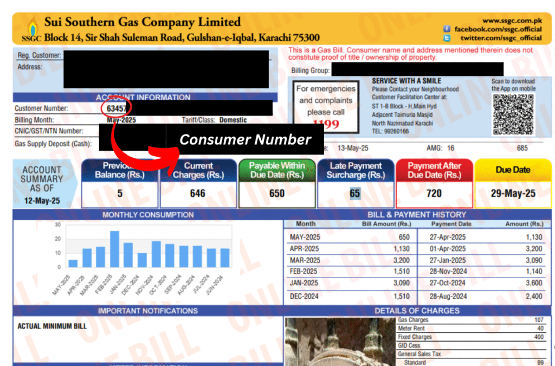Open the facebook.com/ssgc.official link
This screenshot has width=555, height=366.
pyautogui.click(x=498, y=29)
